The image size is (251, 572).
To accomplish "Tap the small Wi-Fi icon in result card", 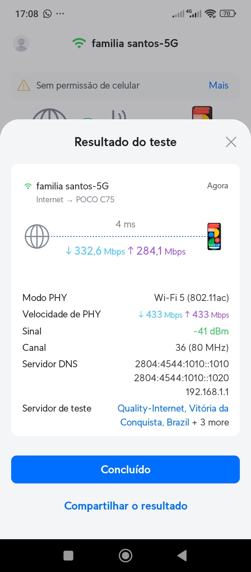I will click(28, 186).
